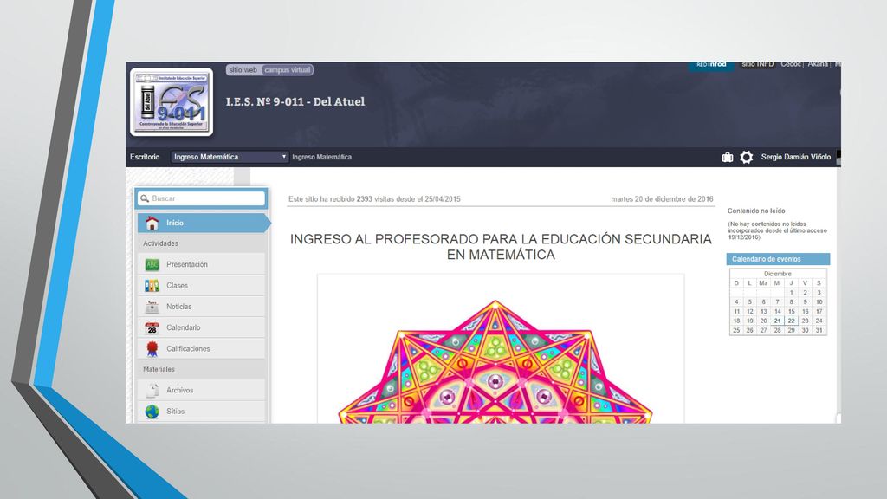Click the Calificaciones red ribbon icon

152,349
